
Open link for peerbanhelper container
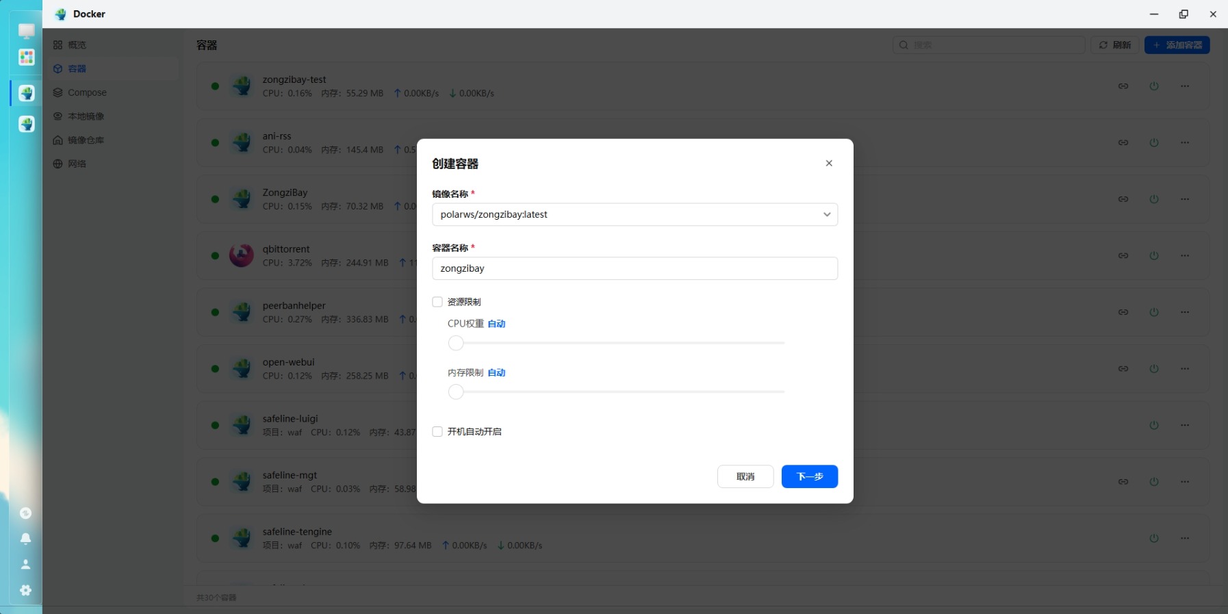(x=1123, y=312)
